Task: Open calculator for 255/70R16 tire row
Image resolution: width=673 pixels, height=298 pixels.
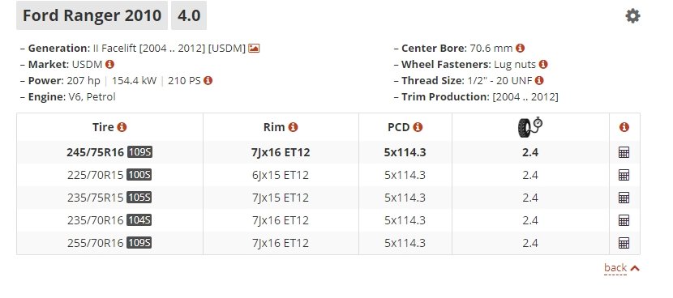Action: pos(624,243)
